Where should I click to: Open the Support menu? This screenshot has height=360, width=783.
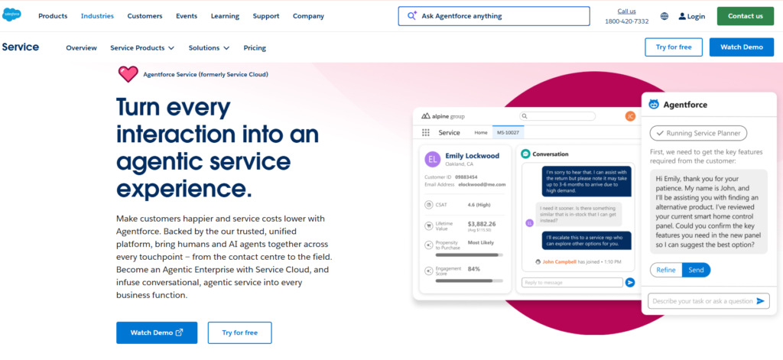pos(266,16)
